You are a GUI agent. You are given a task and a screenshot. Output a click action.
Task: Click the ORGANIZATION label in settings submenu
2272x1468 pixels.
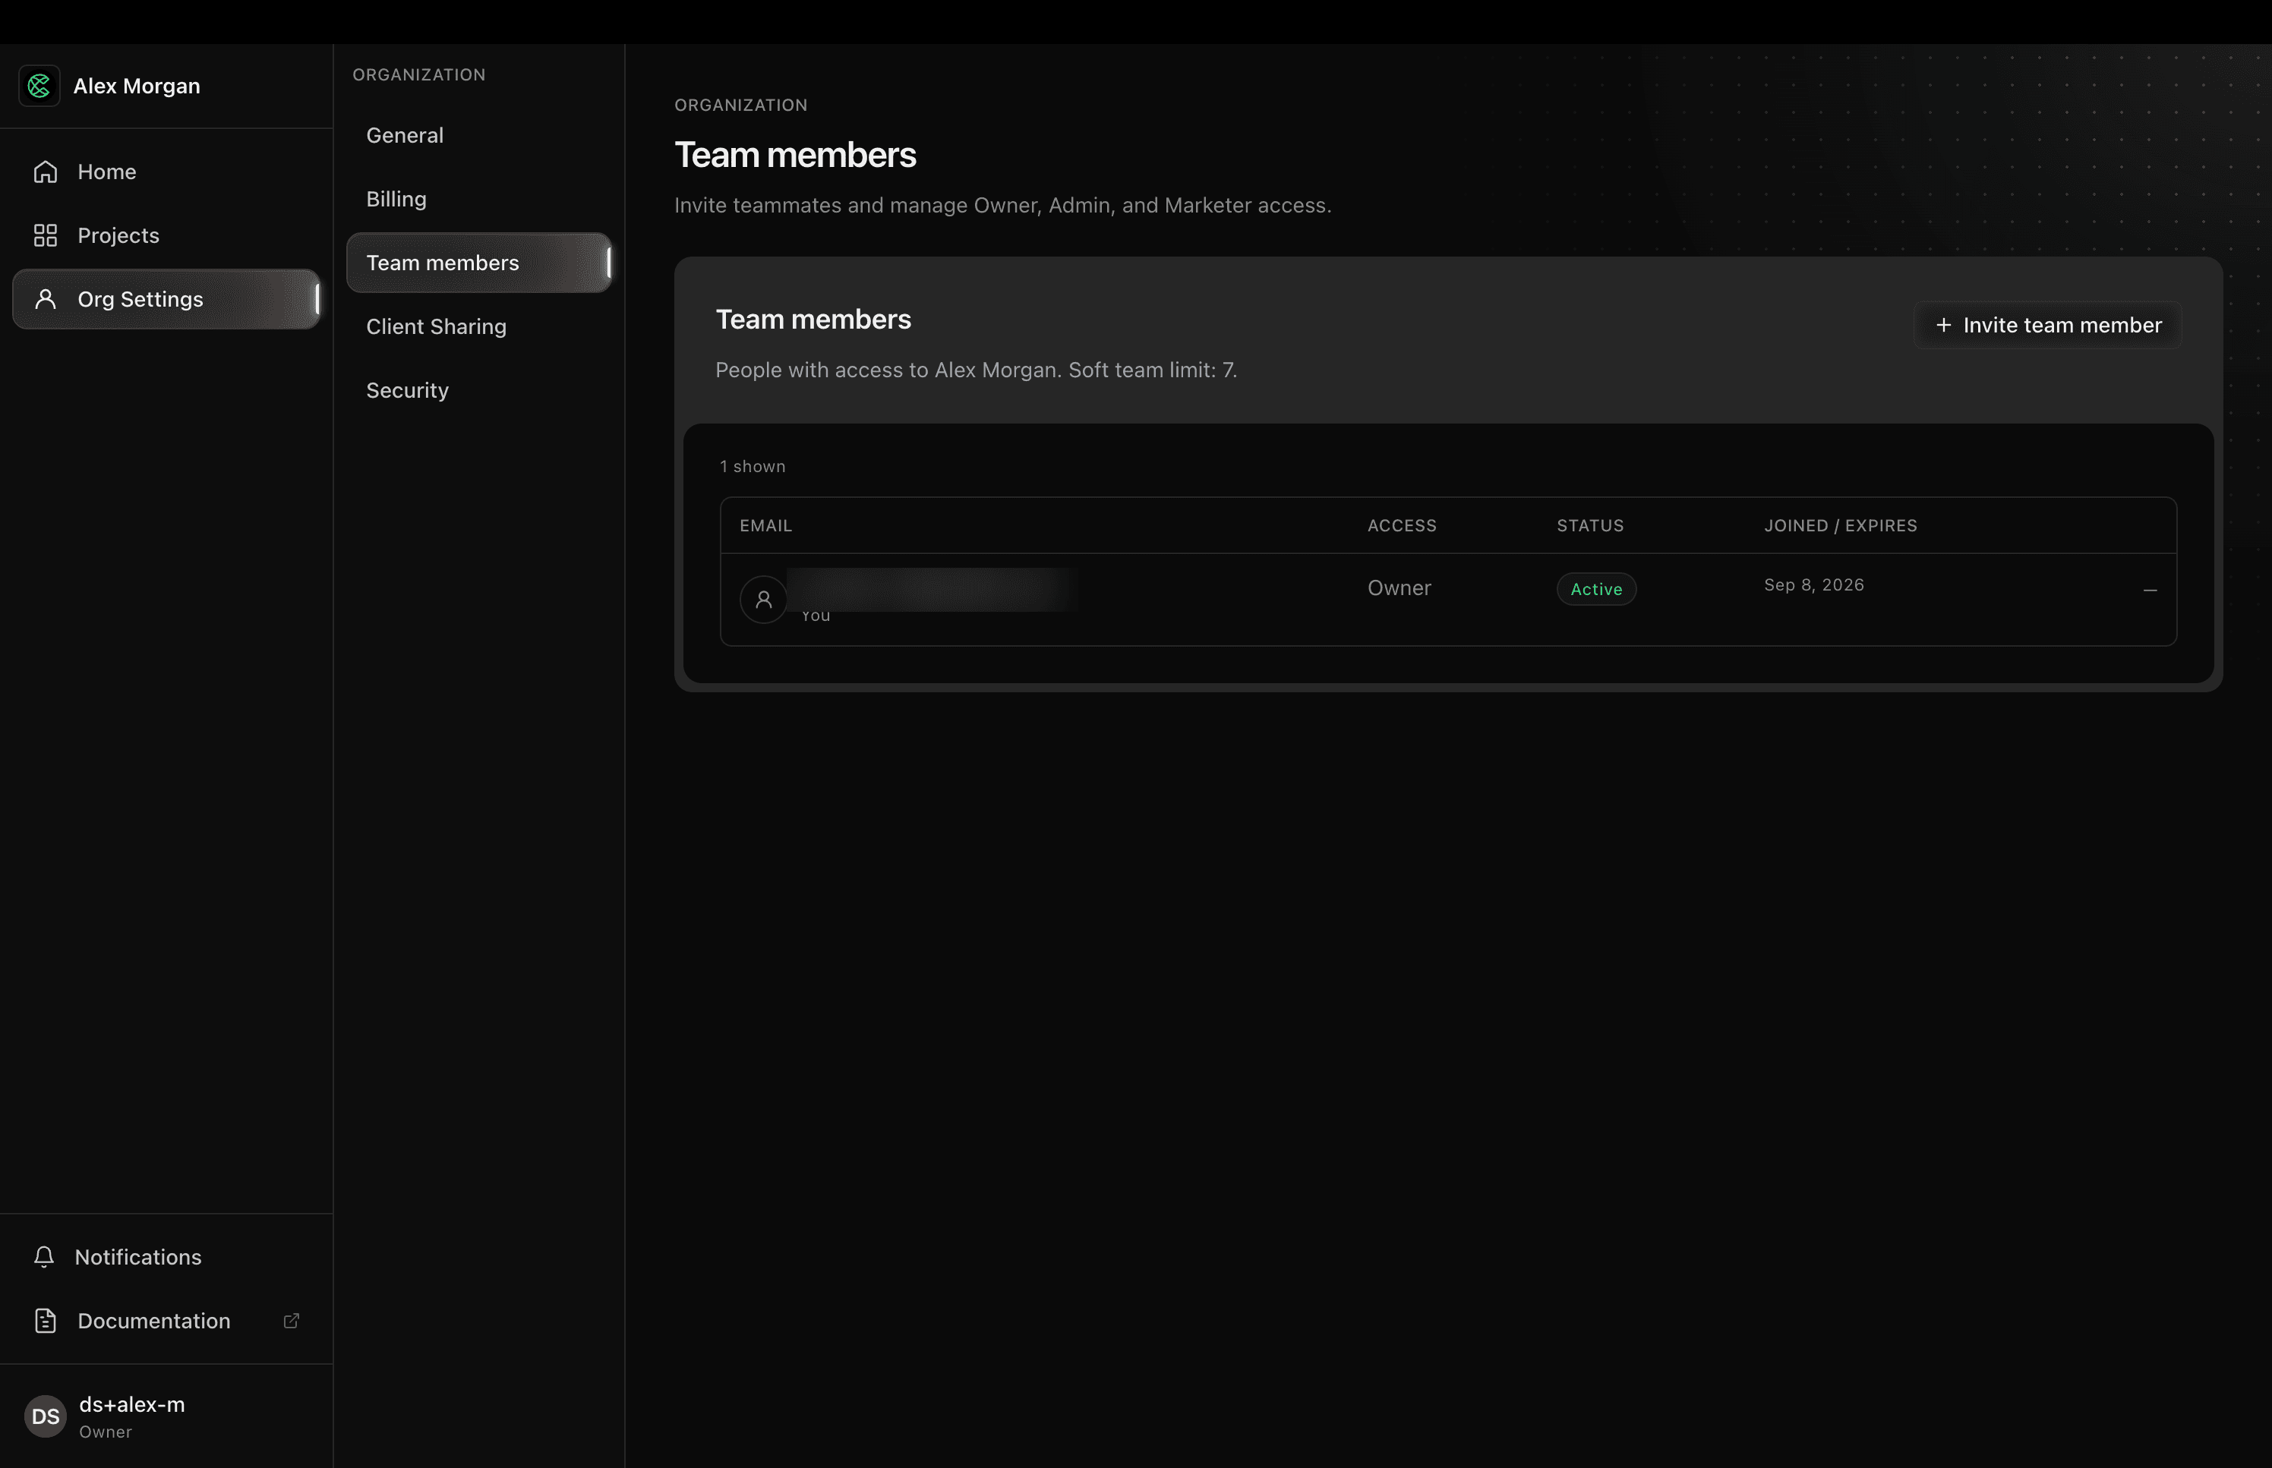click(418, 74)
